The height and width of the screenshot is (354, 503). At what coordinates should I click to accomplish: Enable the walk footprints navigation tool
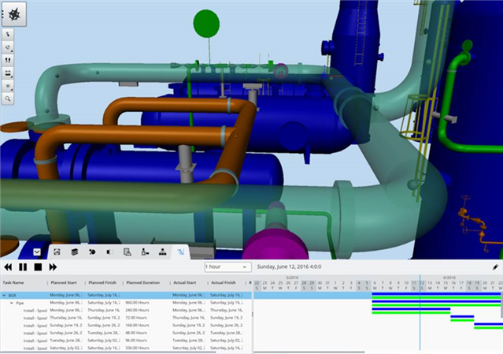(x=8, y=60)
